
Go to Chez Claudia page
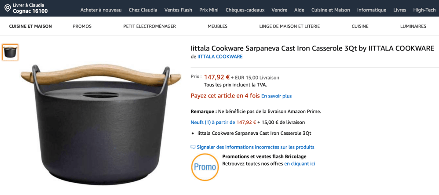pos(143,10)
